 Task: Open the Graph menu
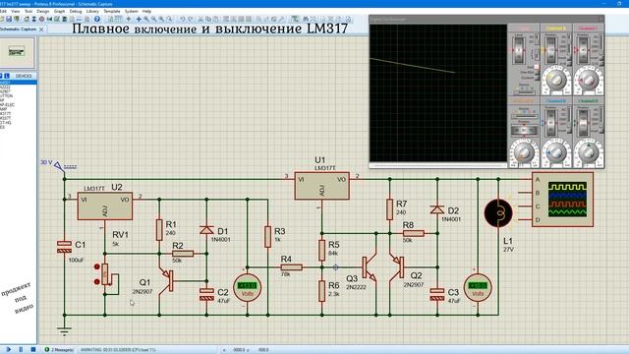click(59, 11)
